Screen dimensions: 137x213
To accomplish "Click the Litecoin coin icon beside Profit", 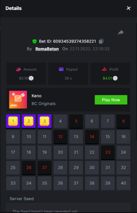I will [x=115, y=78].
